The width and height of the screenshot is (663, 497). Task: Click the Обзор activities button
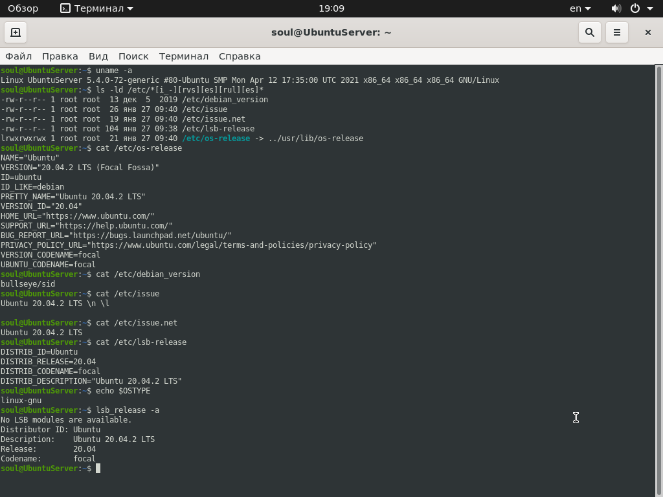coord(23,8)
